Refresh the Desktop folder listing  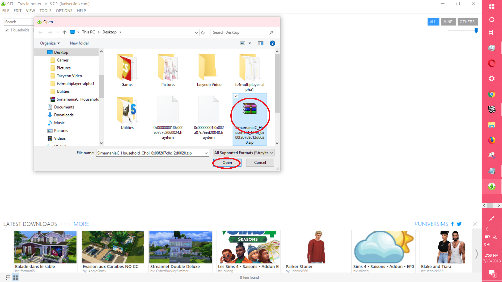tap(203, 32)
